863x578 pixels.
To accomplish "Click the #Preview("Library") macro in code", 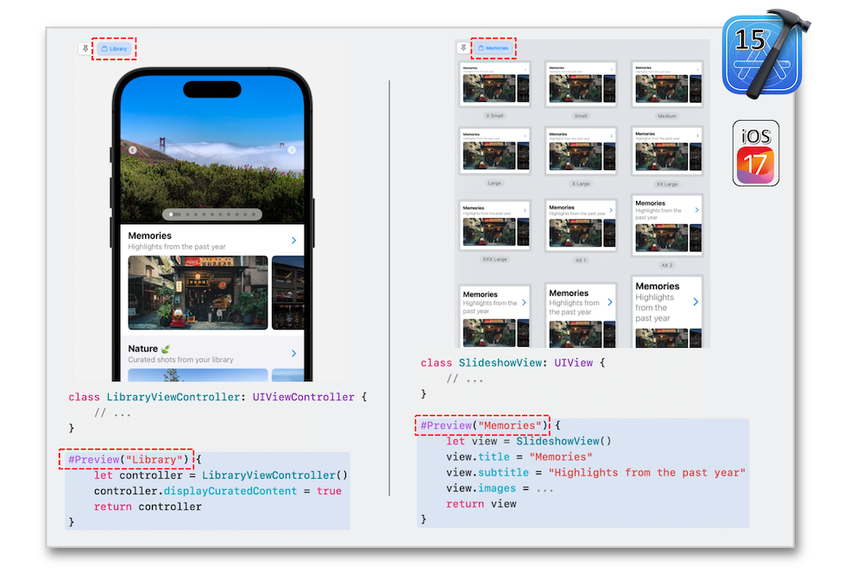I will (128, 459).
